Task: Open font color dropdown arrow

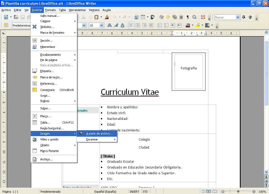Action: coord(193,25)
